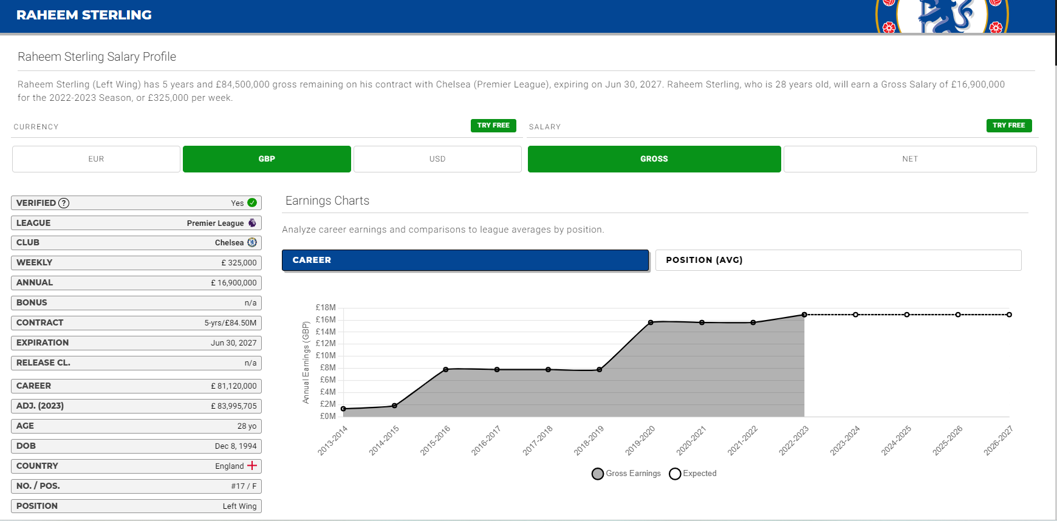Click the Premier League logo icon
The image size is (1057, 521).
tap(252, 223)
